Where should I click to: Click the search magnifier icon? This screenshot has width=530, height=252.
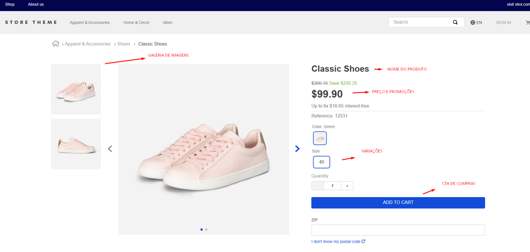tap(455, 22)
